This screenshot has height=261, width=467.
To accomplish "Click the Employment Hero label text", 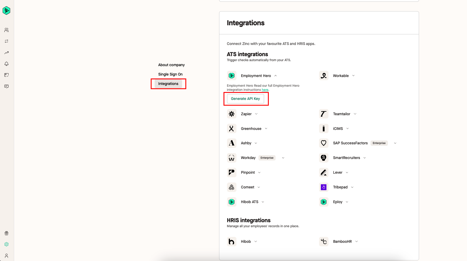I will (x=256, y=76).
